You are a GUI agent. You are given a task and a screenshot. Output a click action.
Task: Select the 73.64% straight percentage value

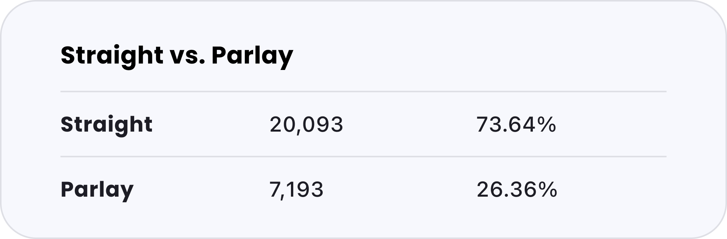point(516,124)
